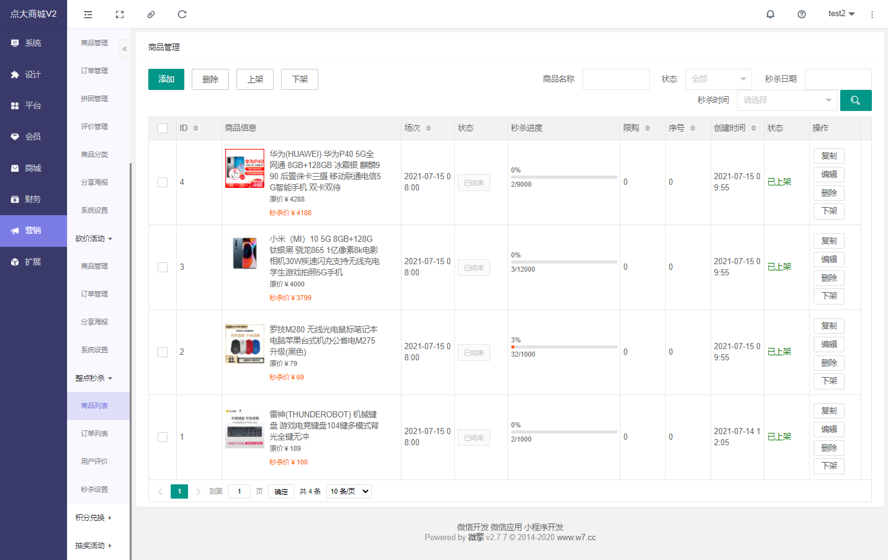Collapse the 整点秒杀 submenu
The width and height of the screenshot is (888, 560).
click(x=94, y=378)
